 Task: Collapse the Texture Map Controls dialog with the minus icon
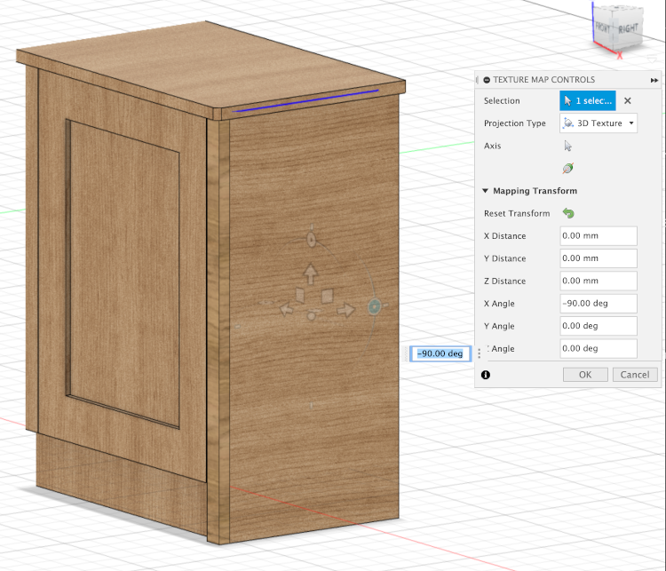coord(487,80)
